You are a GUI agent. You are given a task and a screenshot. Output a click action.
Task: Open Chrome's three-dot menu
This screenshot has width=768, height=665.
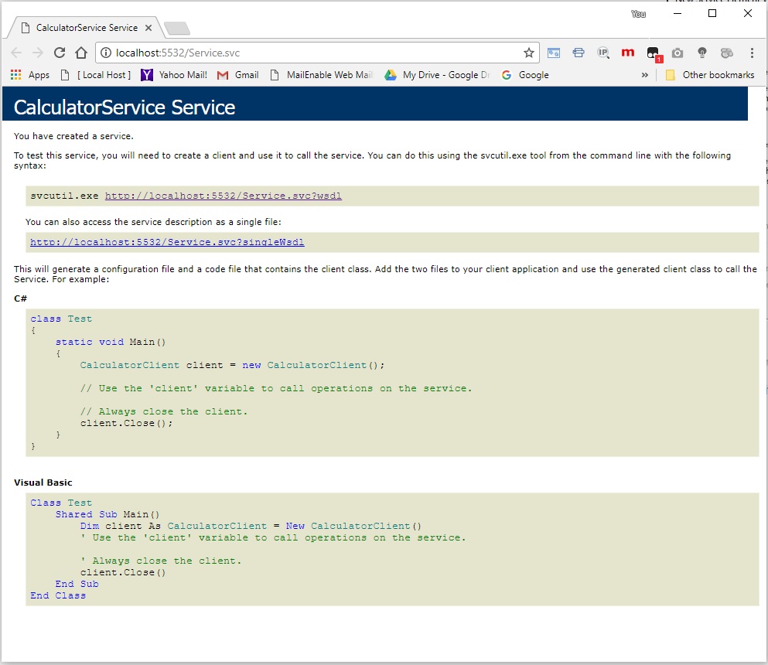pyautogui.click(x=752, y=53)
